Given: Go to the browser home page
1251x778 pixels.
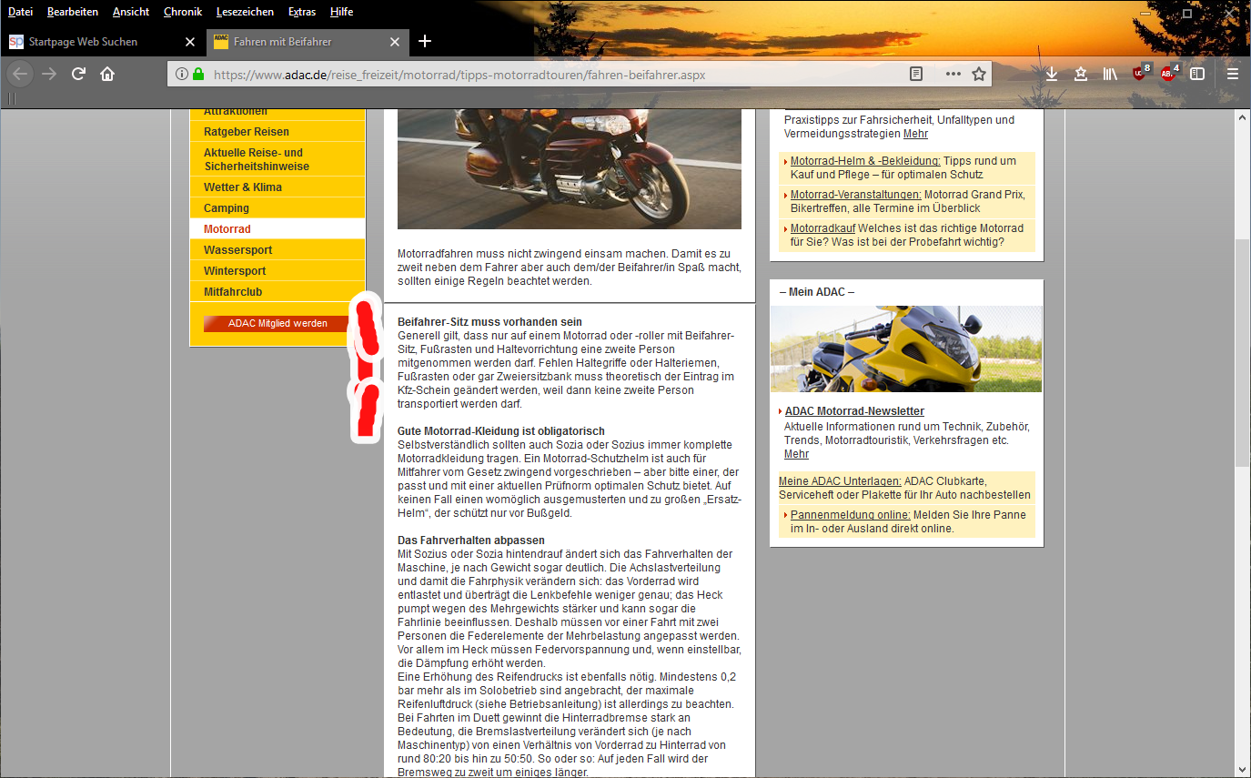Looking at the screenshot, I should point(107,74).
